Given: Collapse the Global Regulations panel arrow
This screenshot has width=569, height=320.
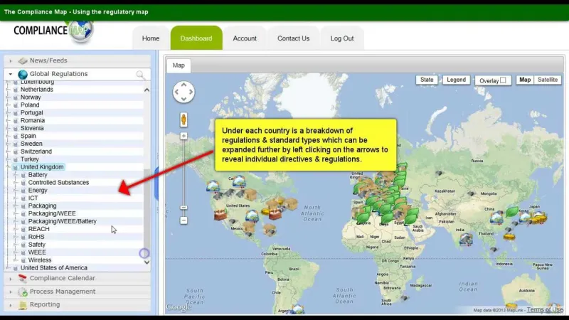Looking at the screenshot, I should [x=11, y=74].
